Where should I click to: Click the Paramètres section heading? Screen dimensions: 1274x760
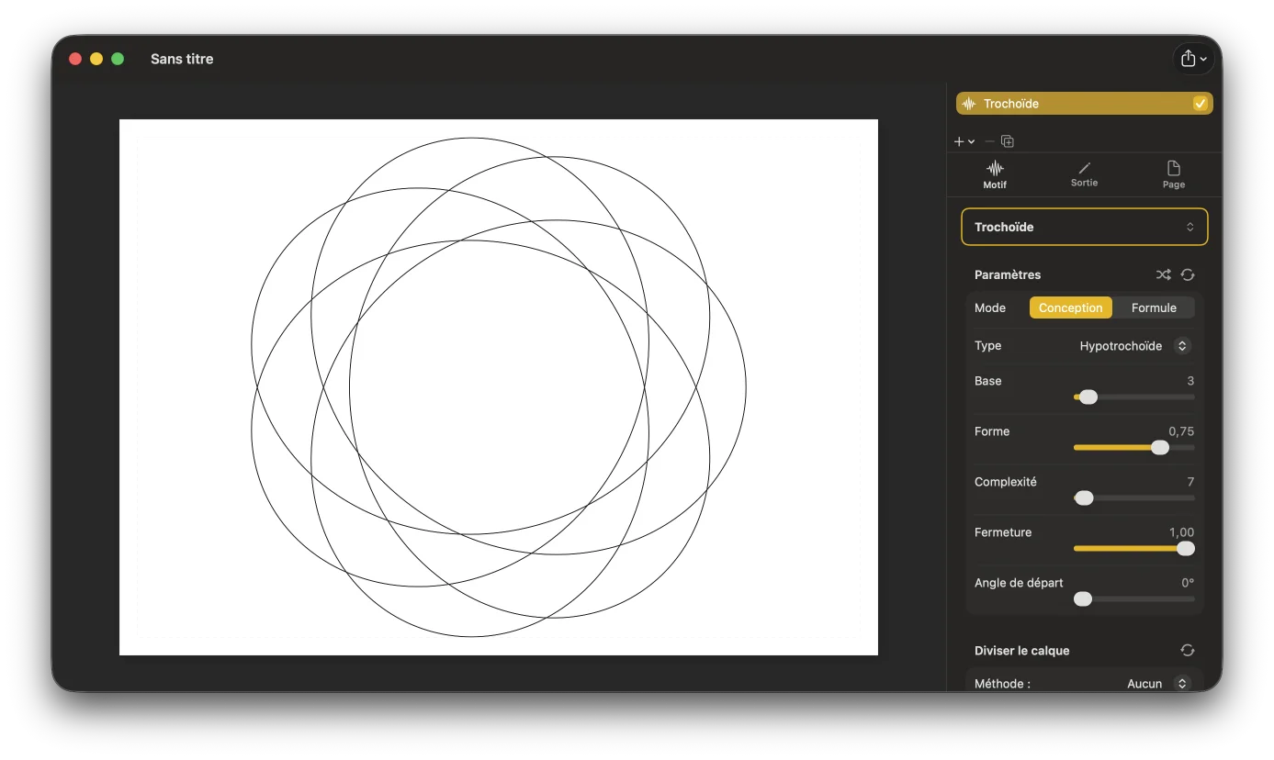click(x=1008, y=274)
